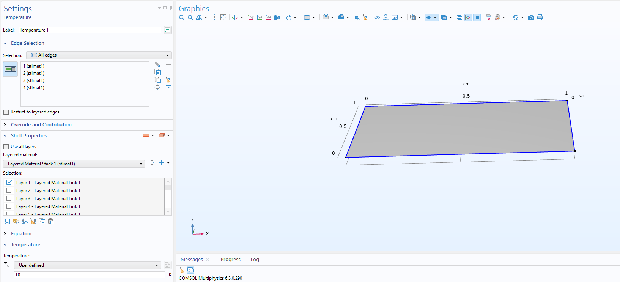The image size is (620, 282).
Task: Check the Use all layers box
Action: pos(6,147)
